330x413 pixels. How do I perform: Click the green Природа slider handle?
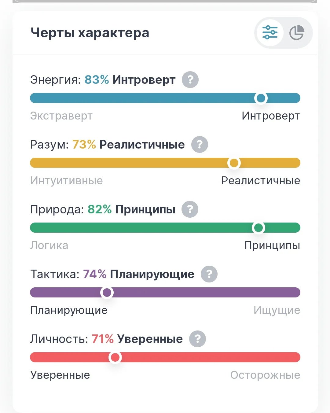pos(258,228)
